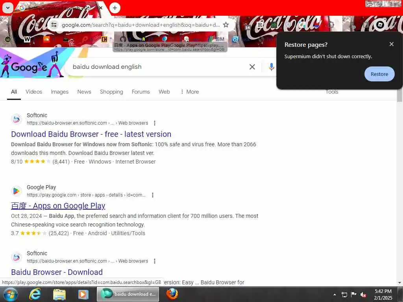403x302 pixels.
Task: Click Softonic favicon of first result
Action: 17,119
